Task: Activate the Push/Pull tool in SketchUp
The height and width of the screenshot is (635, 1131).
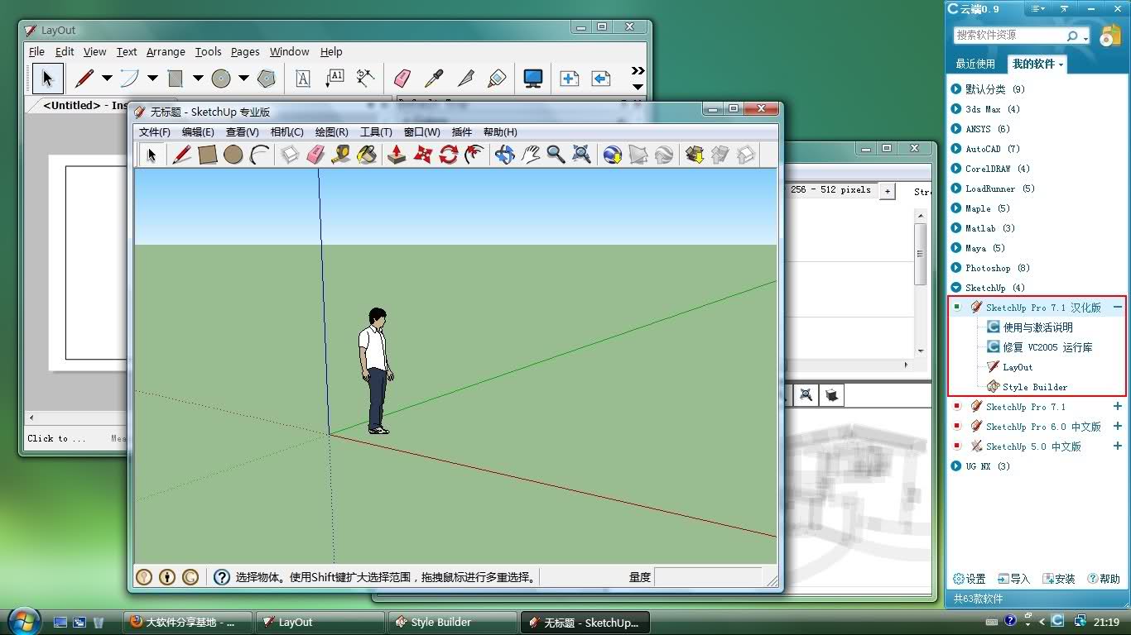Action: click(397, 155)
